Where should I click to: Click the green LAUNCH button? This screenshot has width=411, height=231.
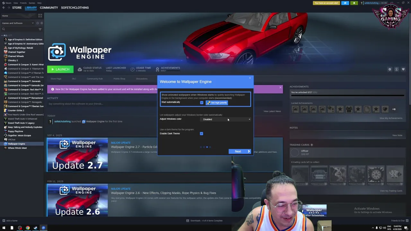pos(60,69)
